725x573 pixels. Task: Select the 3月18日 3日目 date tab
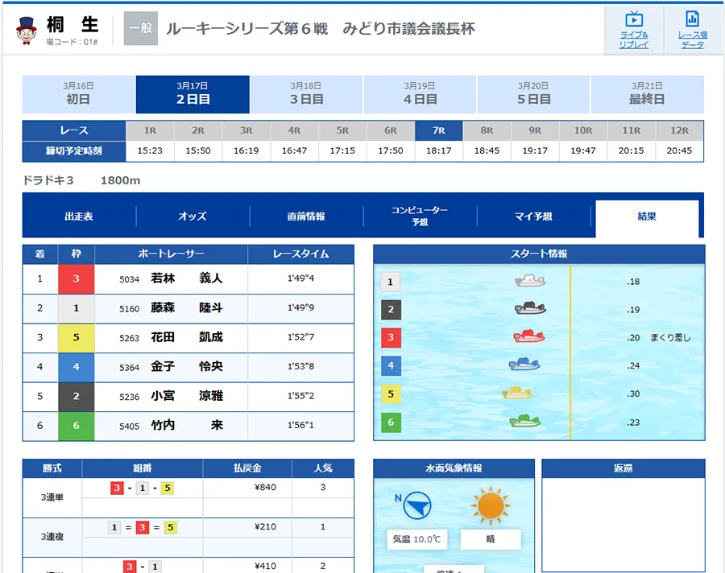pyautogui.click(x=306, y=94)
